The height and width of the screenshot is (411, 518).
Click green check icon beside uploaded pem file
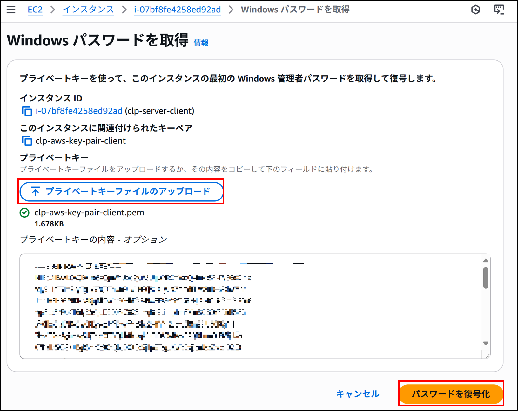point(24,212)
